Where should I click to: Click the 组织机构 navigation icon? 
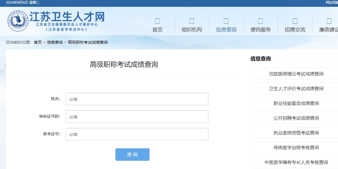click(x=192, y=20)
